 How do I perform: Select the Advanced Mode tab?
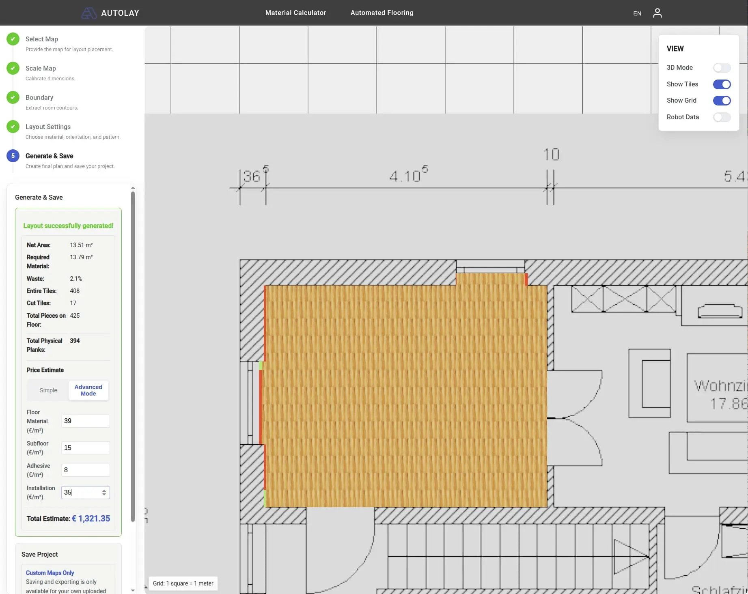[x=88, y=390]
